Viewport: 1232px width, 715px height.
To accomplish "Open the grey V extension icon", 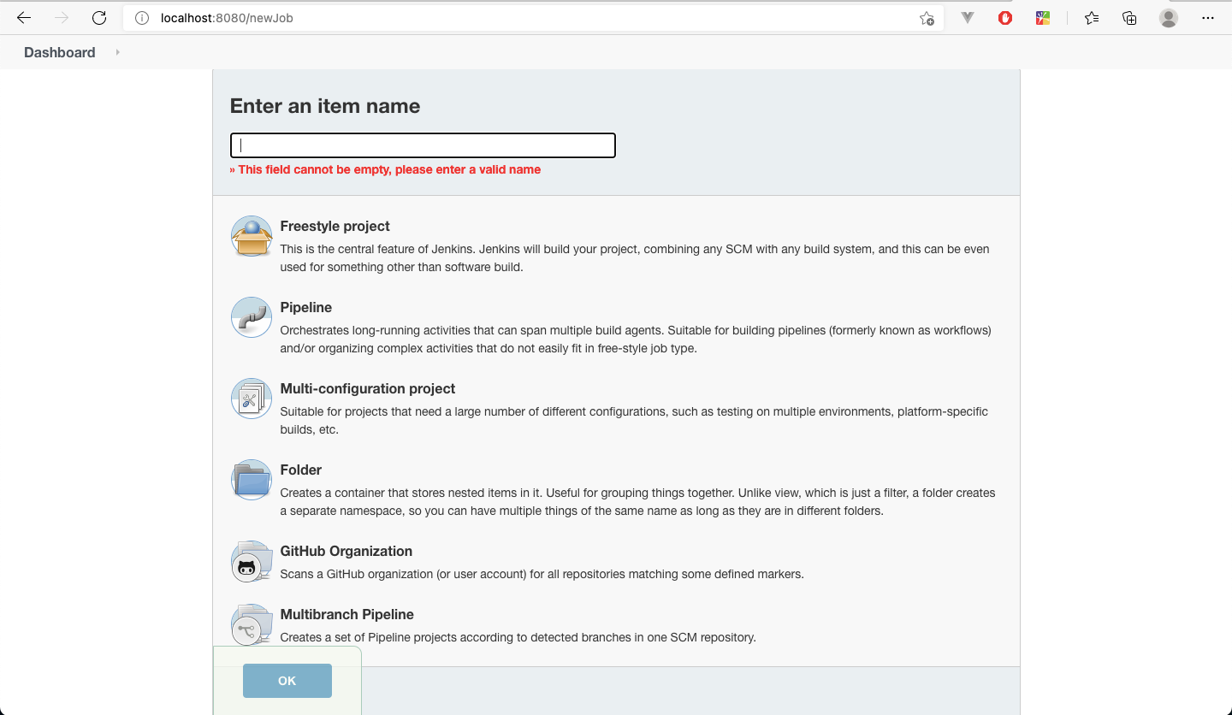I will pyautogui.click(x=968, y=18).
